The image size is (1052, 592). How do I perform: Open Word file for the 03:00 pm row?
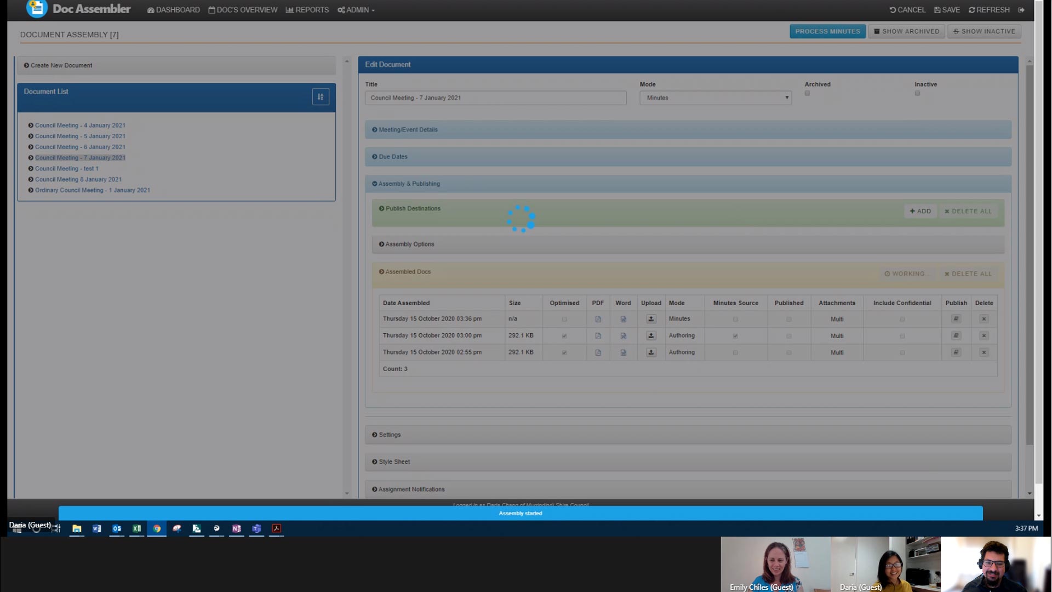pos(623,336)
